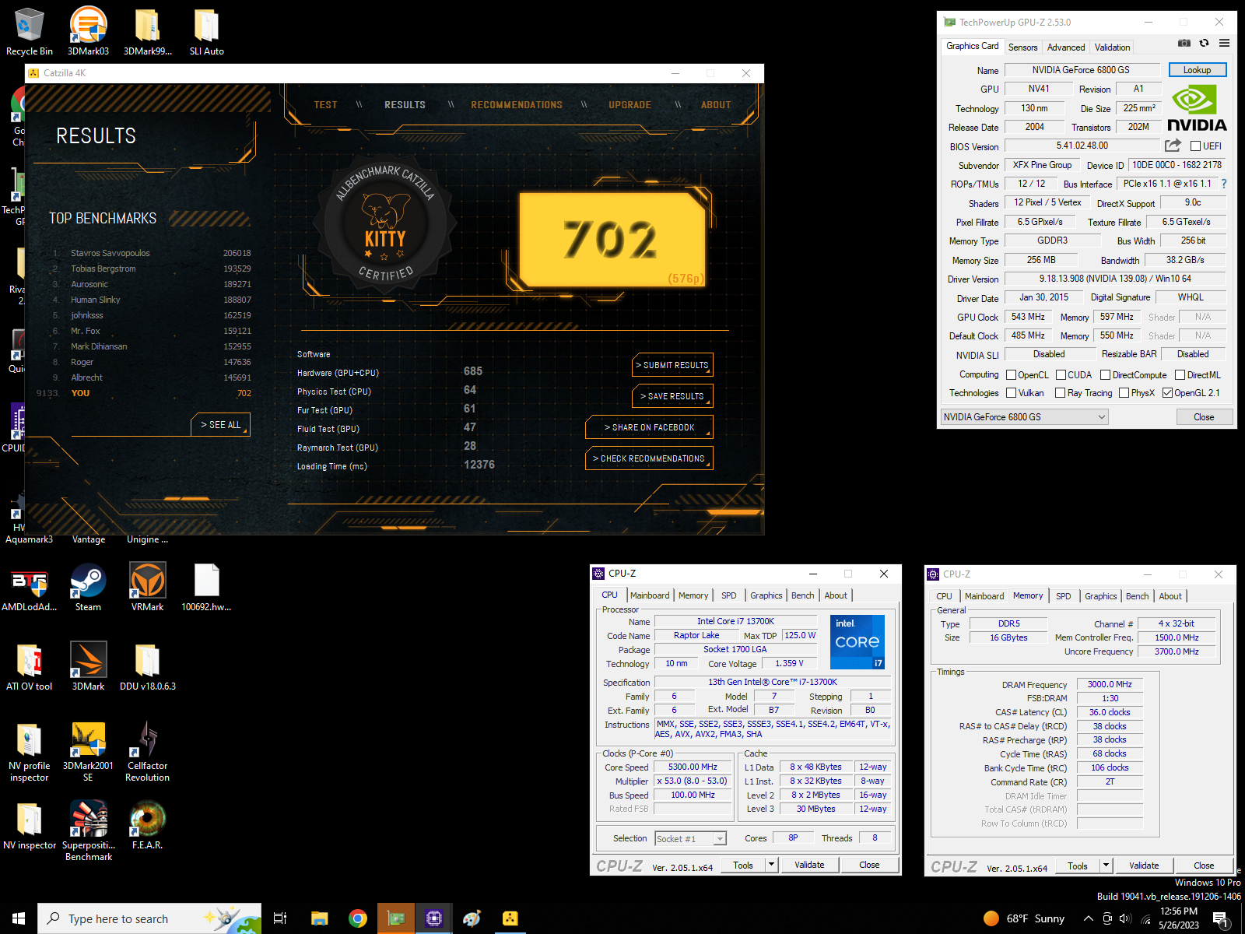Click the 702 score box in Catzilla
This screenshot has width=1245, height=934.
pyautogui.click(x=612, y=240)
